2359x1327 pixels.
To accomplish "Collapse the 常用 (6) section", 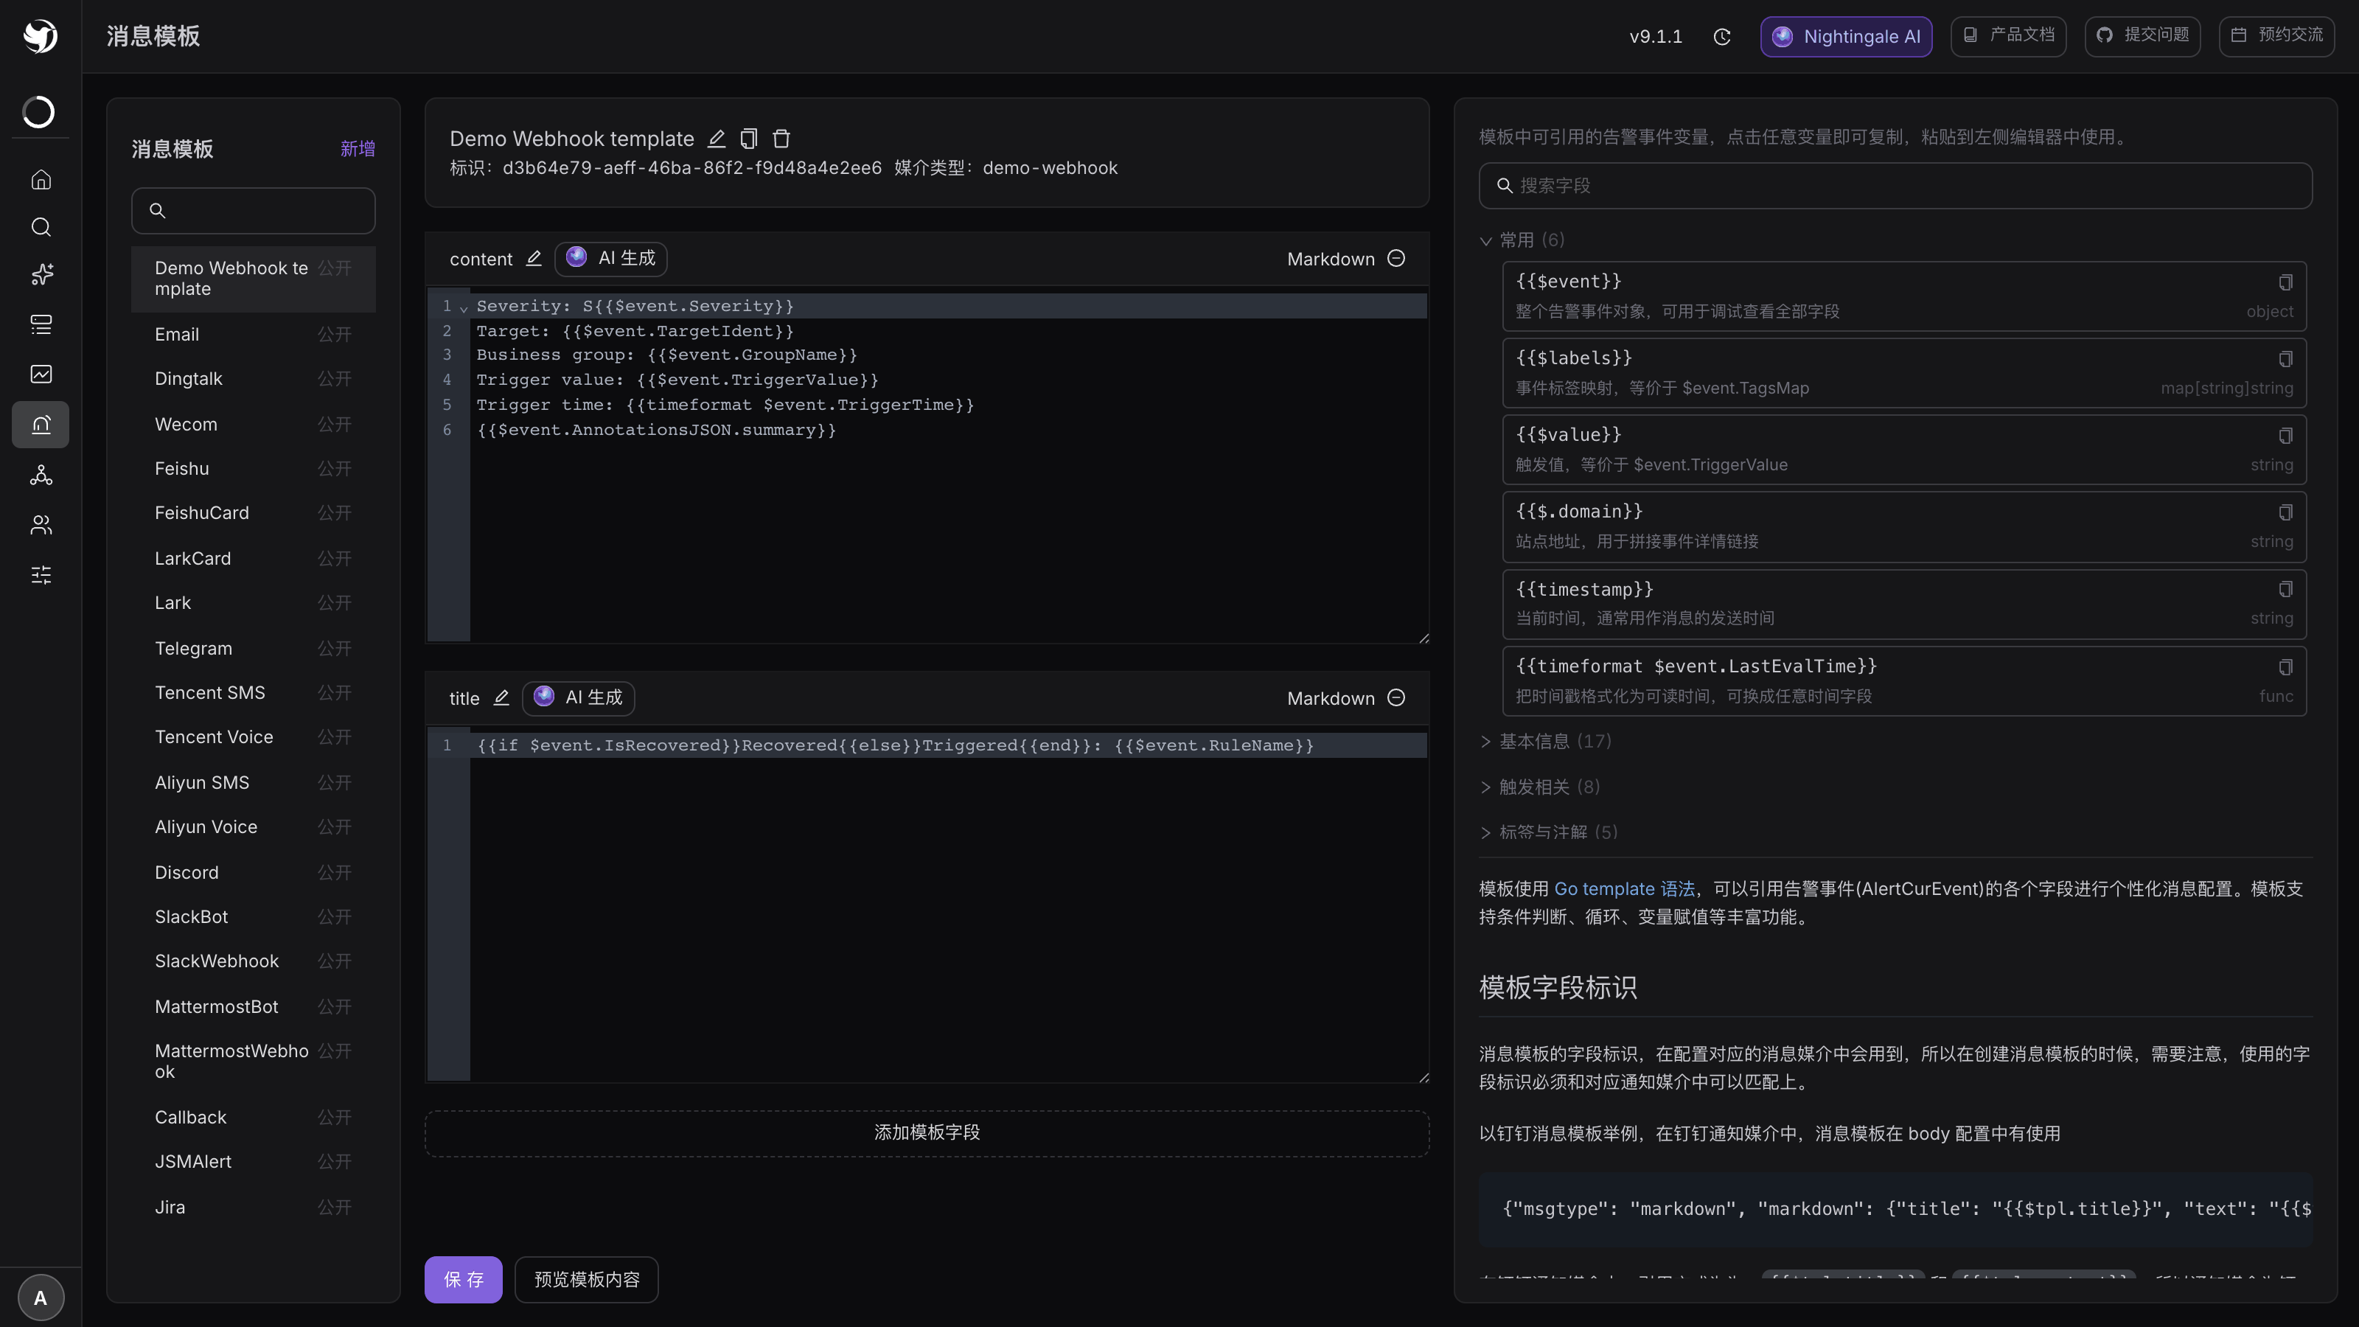I will coord(1522,240).
